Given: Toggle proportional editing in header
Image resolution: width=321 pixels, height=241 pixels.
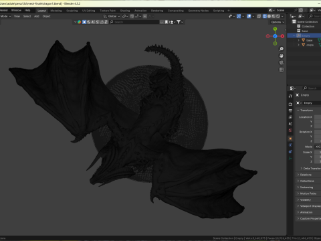Looking at the screenshot, I should (x=145, y=16).
